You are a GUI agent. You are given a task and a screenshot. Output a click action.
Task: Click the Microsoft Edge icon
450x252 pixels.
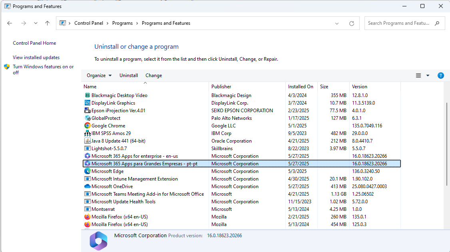point(87,171)
